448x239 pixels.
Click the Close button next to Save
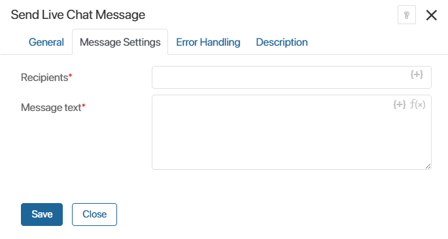[x=94, y=214]
